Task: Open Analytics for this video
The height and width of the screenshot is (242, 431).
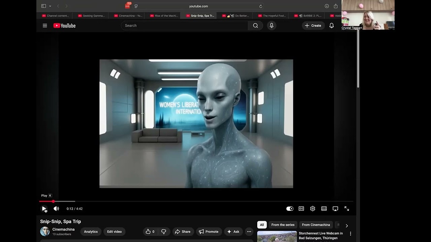Action: coord(91,232)
